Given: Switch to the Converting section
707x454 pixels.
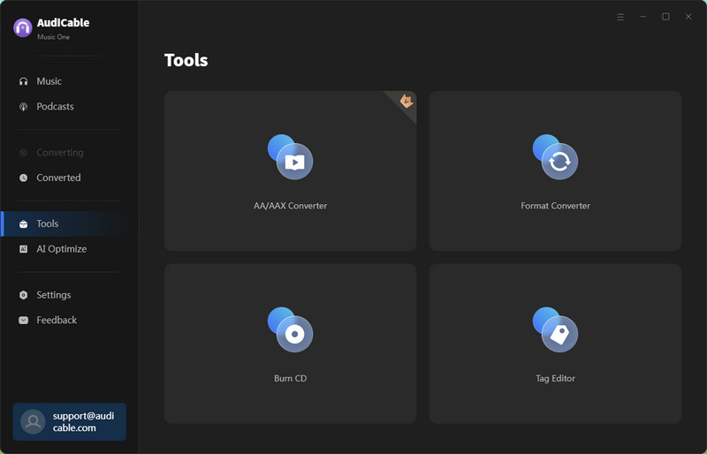Looking at the screenshot, I should (x=59, y=153).
